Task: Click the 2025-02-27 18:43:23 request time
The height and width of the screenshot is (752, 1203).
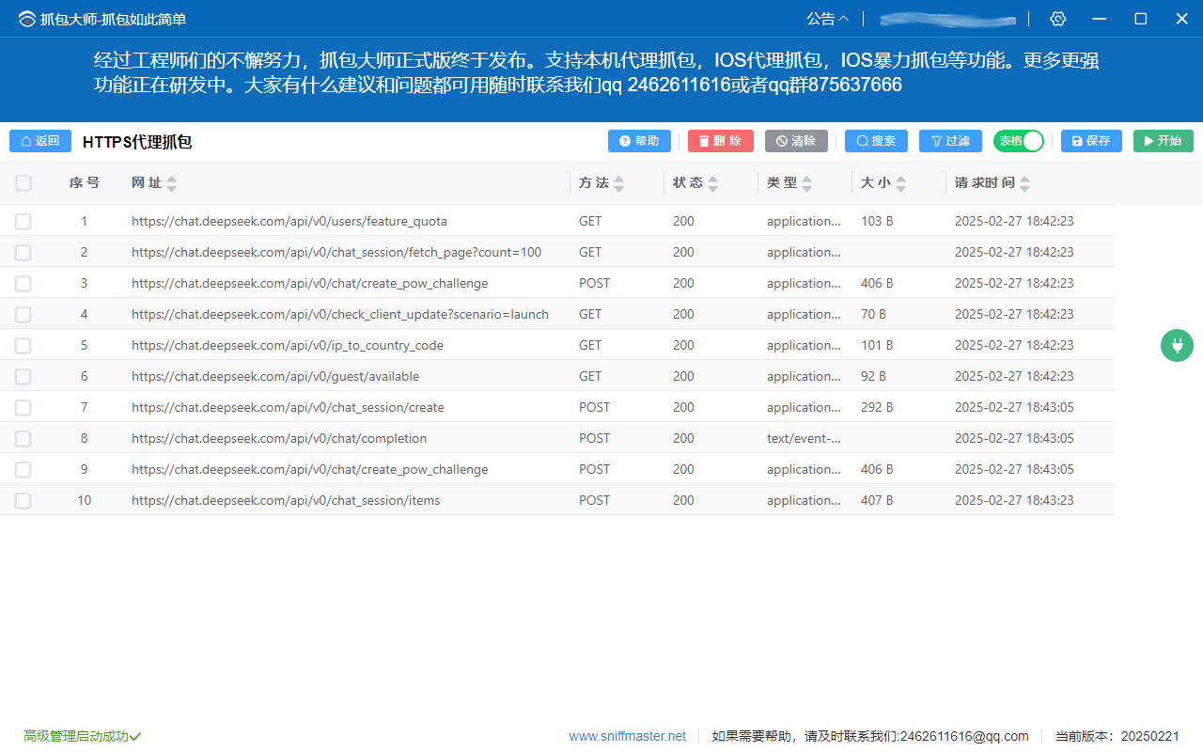Action: click(1014, 501)
